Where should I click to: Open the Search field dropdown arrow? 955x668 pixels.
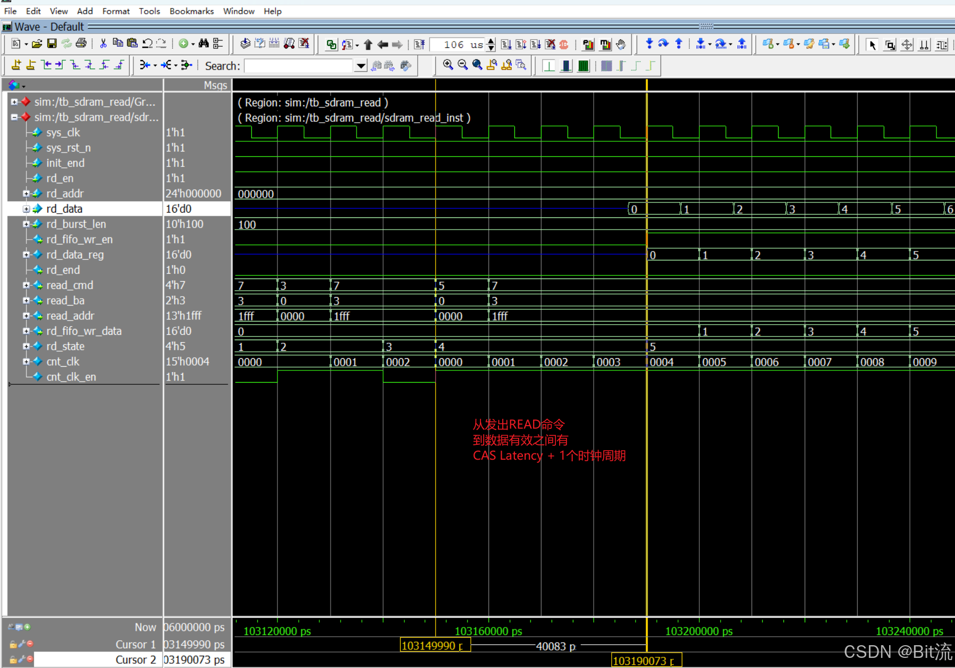(361, 65)
